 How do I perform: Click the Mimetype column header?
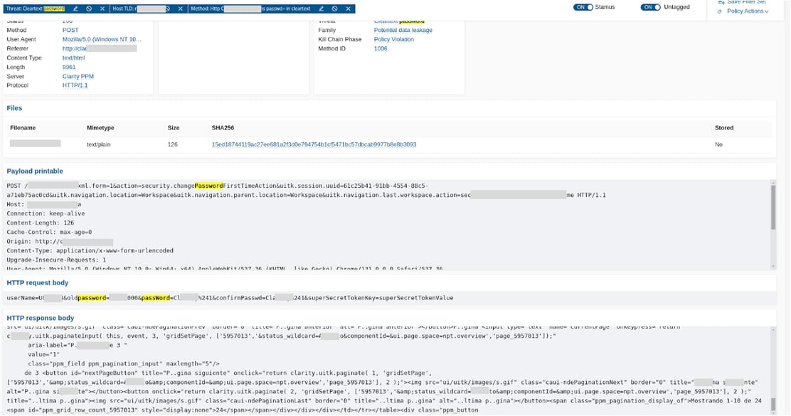(100, 128)
